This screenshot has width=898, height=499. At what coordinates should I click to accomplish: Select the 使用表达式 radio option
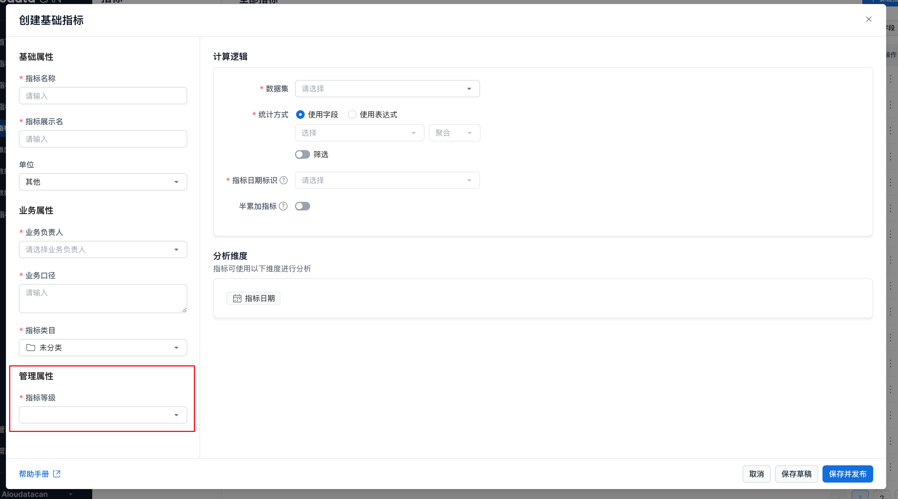coord(352,115)
